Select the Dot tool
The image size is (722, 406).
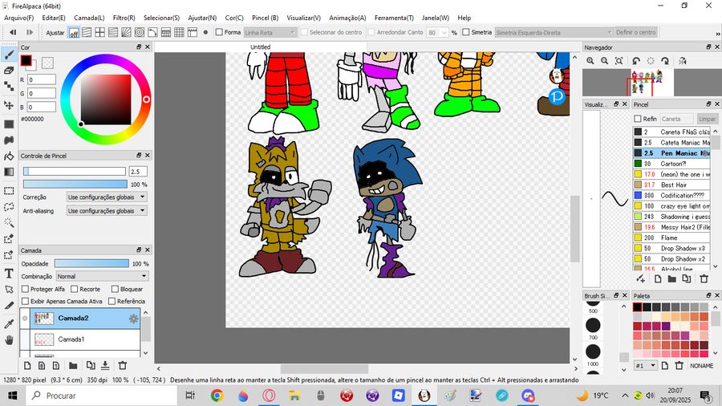coord(9,86)
